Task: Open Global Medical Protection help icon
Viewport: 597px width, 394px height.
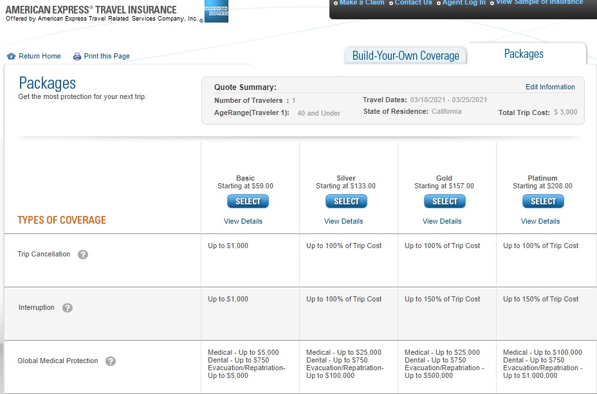Action: pos(111,361)
